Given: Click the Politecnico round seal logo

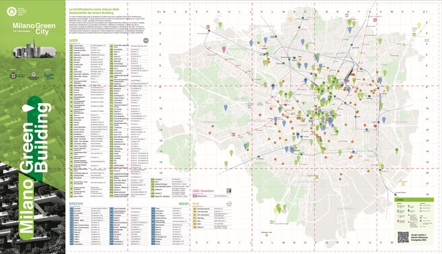Looking at the screenshot, I should (x=34, y=74).
